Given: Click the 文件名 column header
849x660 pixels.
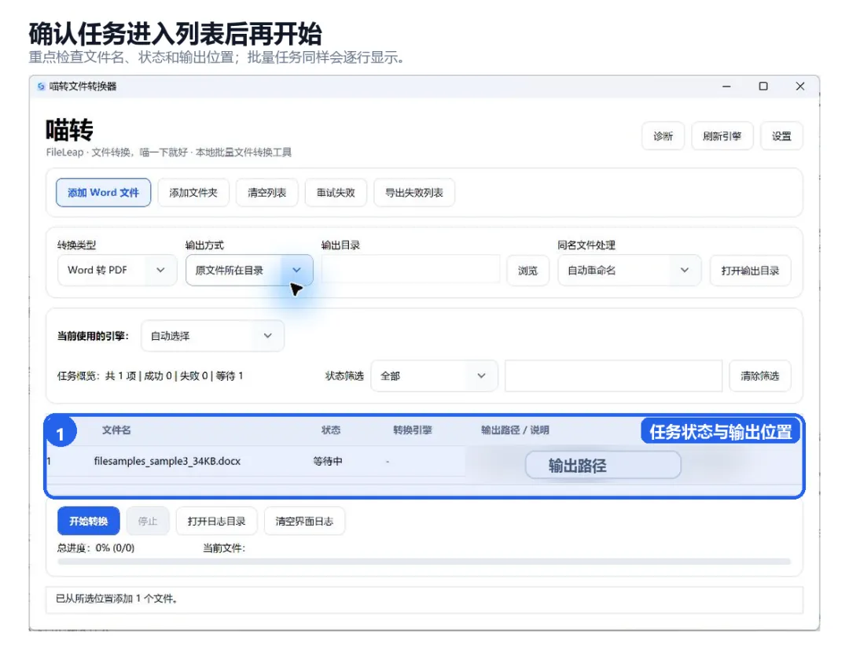Looking at the screenshot, I should point(116,430).
